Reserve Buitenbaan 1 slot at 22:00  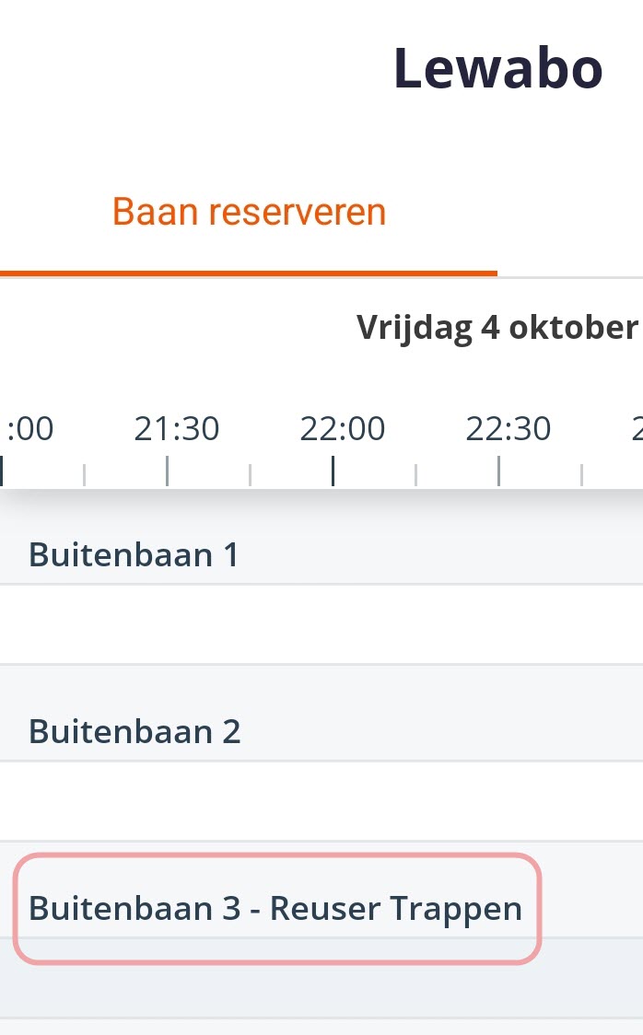click(374, 624)
